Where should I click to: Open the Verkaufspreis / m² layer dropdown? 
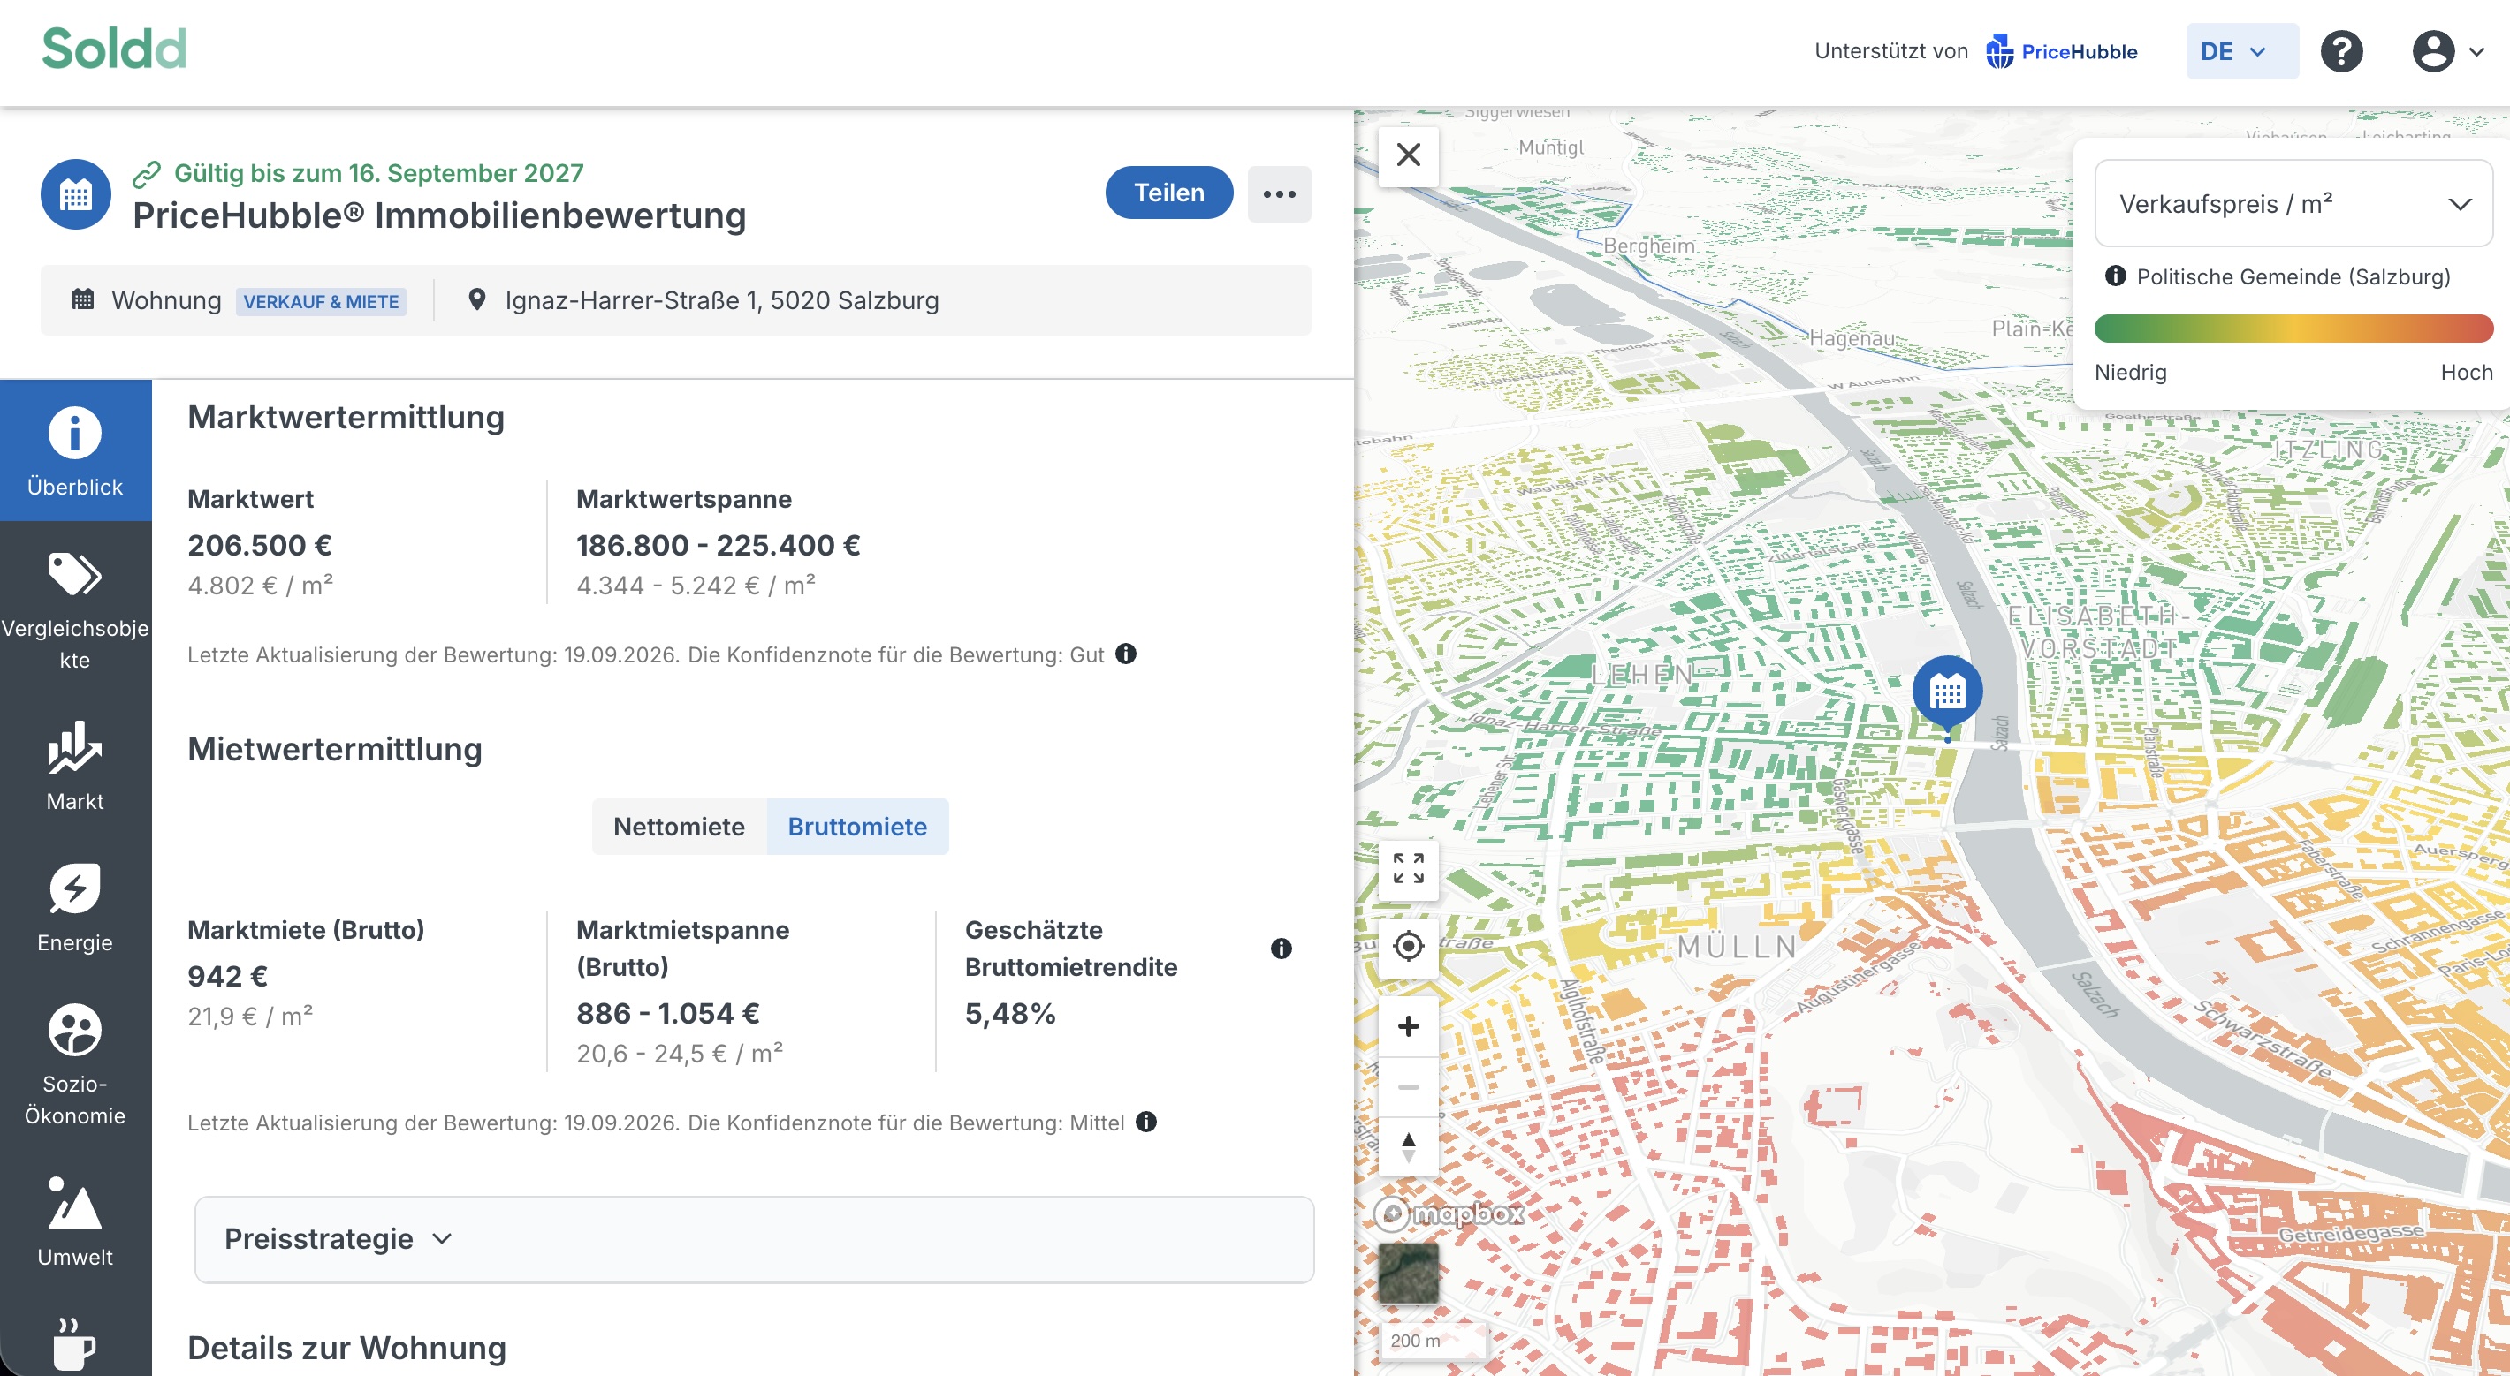(x=2293, y=203)
